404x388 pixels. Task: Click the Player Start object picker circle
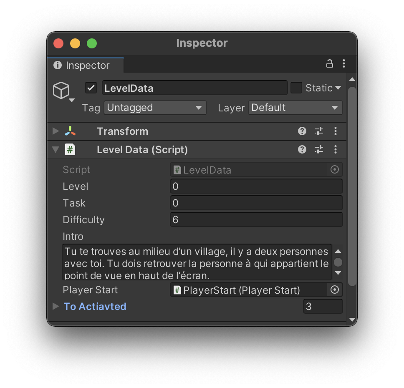[334, 290]
